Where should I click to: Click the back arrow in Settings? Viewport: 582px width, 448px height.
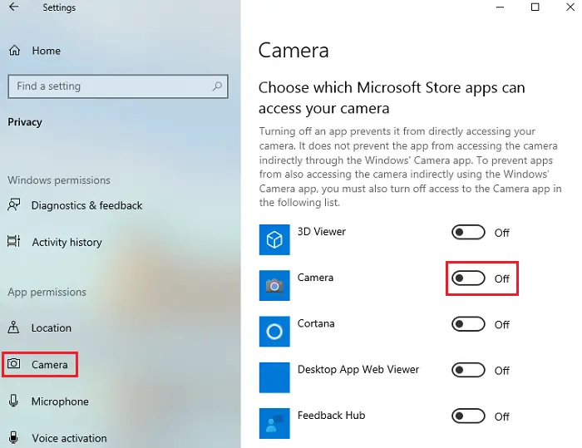14,7
